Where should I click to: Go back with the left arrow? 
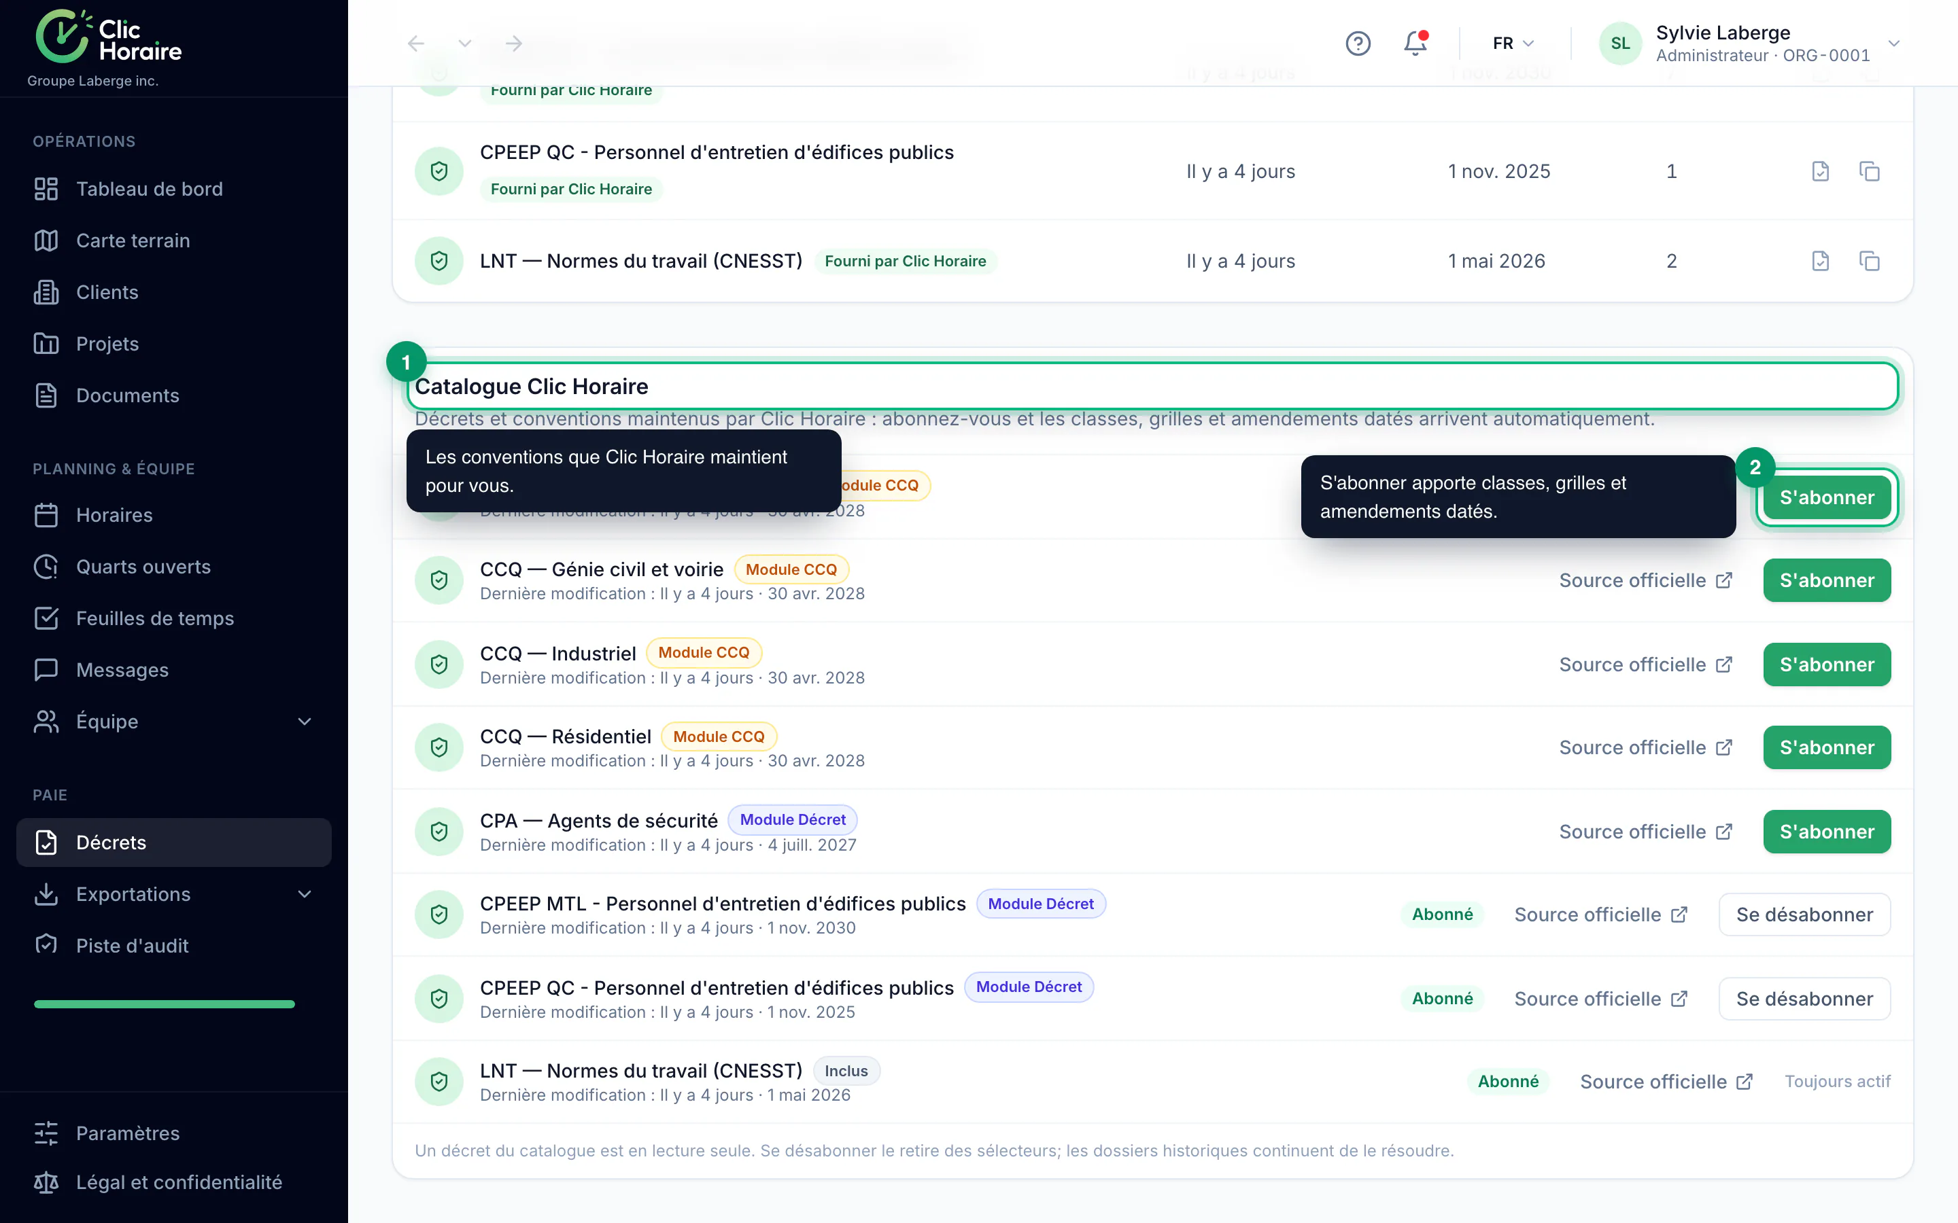tap(416, 43)
